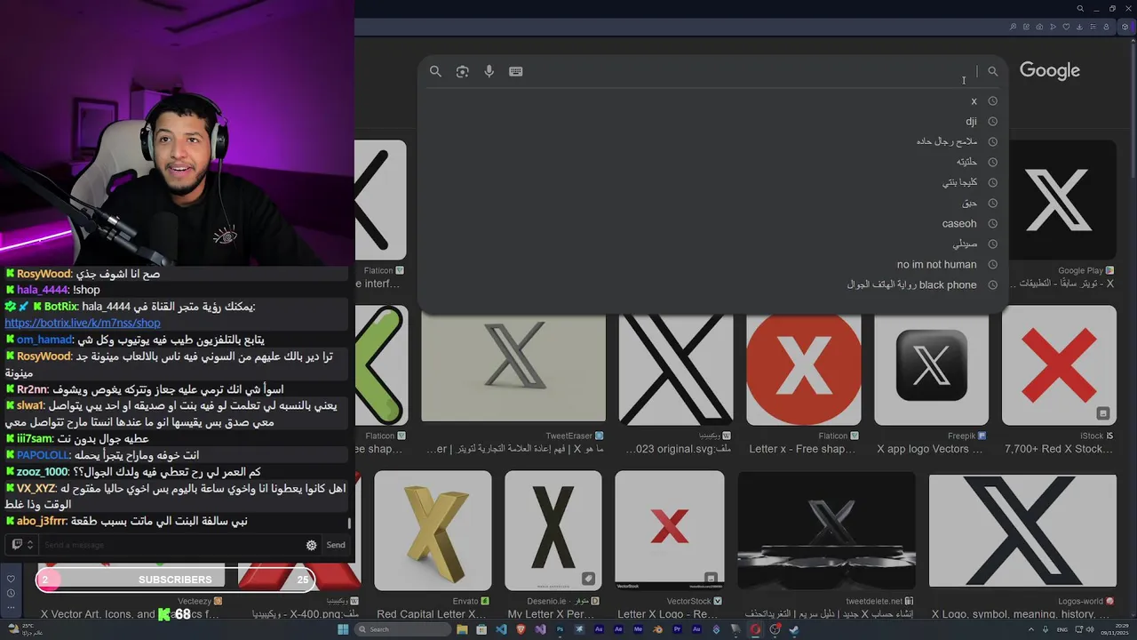Open the downloads icon in browser toolbar
The height and width of the screenshot is (640, 1137).
click(1080, 27)
